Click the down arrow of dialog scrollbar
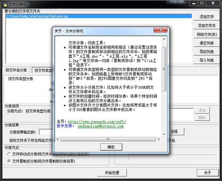 (164, 134)
